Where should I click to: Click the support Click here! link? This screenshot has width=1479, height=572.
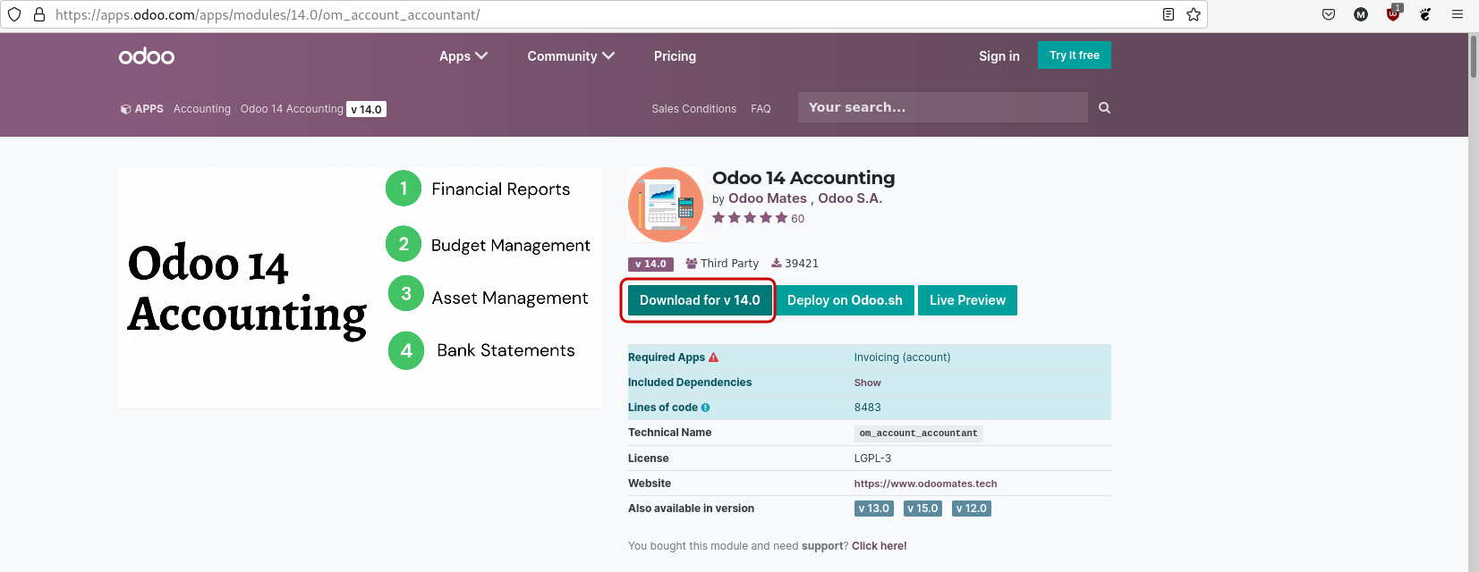tap(879, 546)
